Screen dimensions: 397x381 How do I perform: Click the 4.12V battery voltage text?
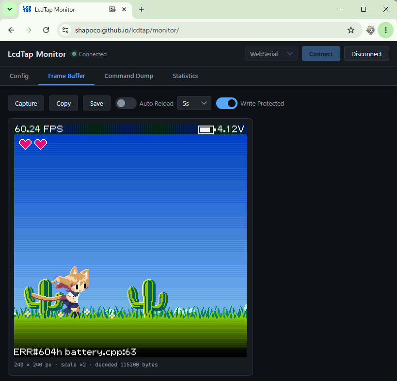[230, 129]
